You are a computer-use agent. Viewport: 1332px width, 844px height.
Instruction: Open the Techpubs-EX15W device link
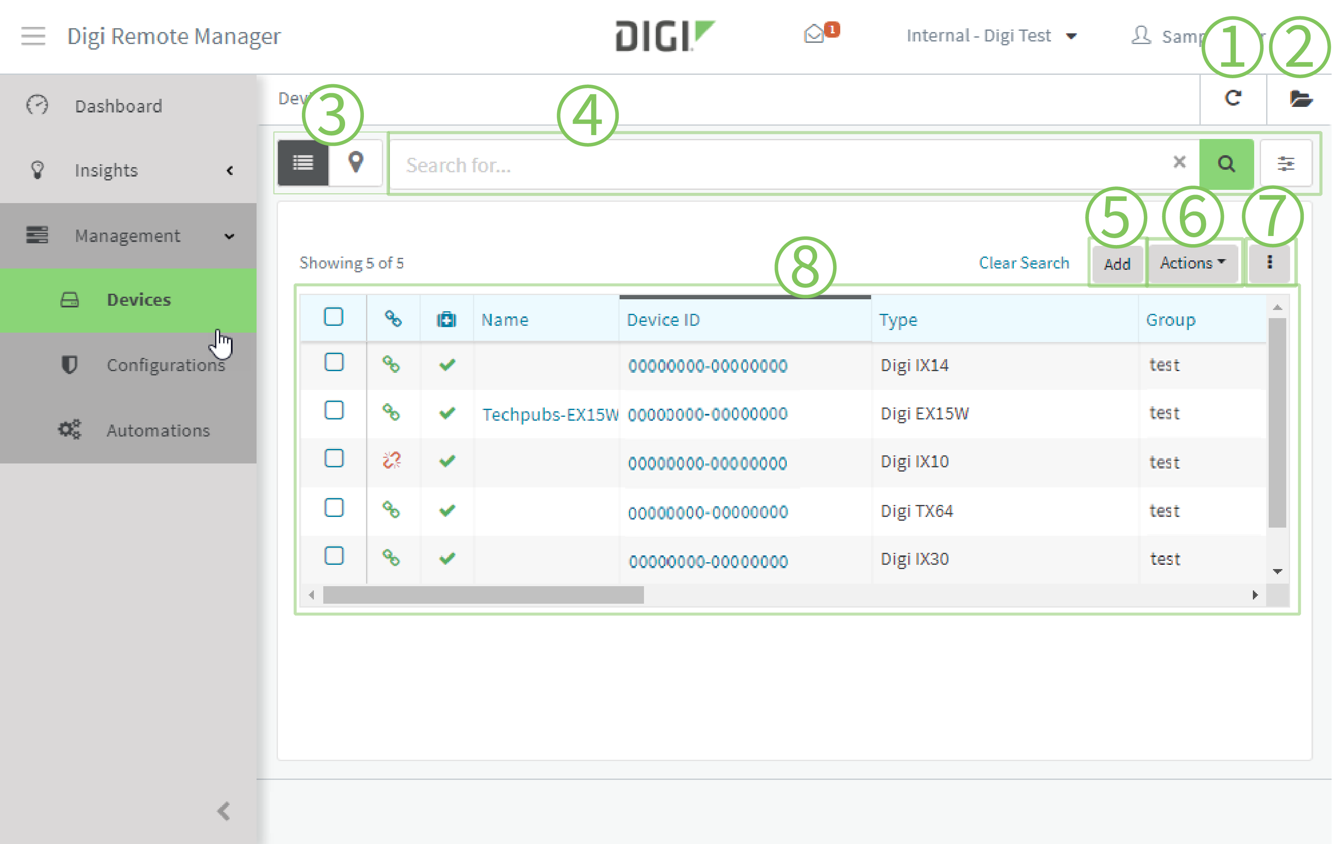click(550, 414)
